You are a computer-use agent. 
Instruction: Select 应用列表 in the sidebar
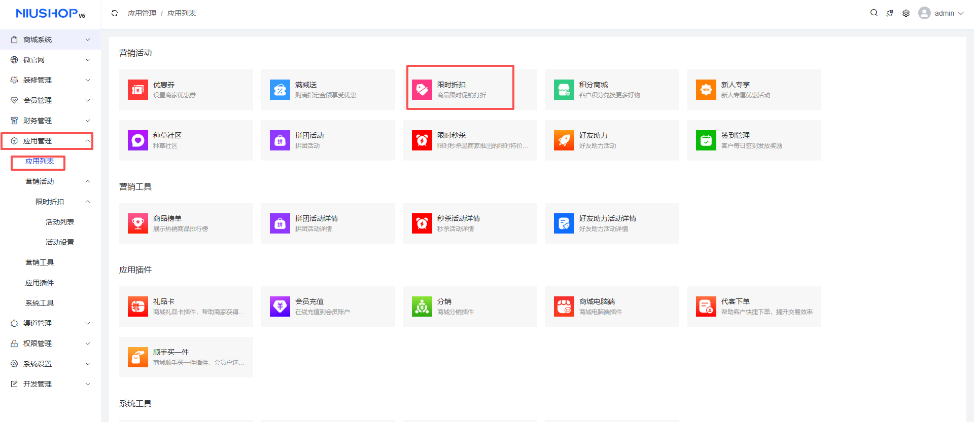point(40,162)
